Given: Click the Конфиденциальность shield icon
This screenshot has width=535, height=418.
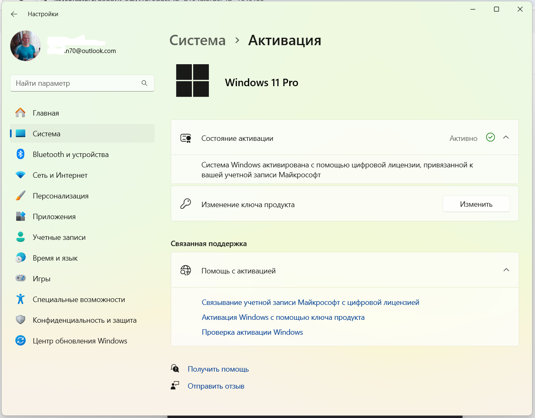Looking at the screenshot, I should [x=20, y=320].
